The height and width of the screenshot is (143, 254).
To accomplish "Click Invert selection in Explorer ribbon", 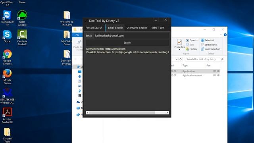I will (211, 49).
